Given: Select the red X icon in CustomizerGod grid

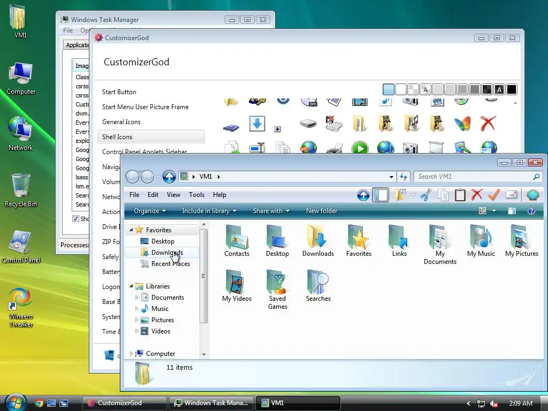Looking at the screenshot, I should tap(488, 124).
